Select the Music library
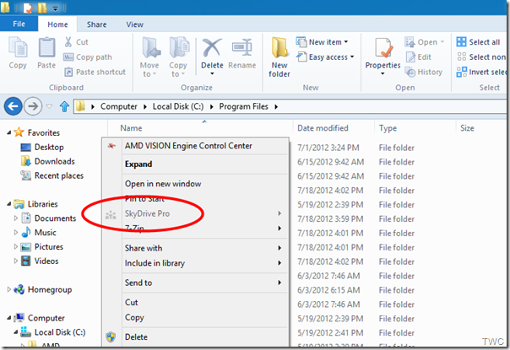This screenshot has width=510, height=350. (39, 233)
